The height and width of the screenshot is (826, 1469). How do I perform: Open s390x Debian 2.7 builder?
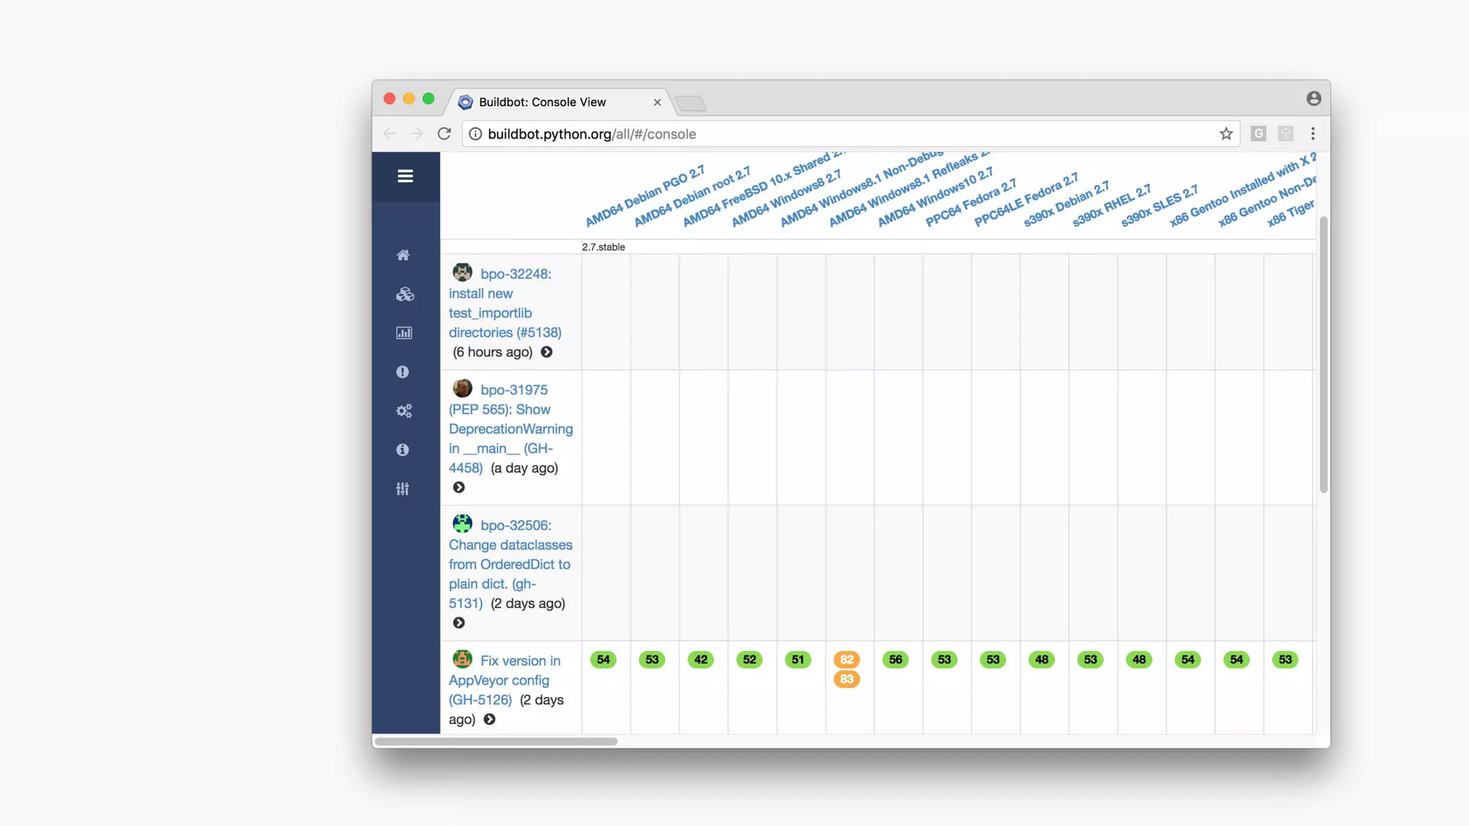pyautogui.click(x=1067, y=204)
